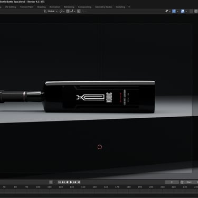Viewport: 198px width, 198px height.
Task: Open the Shading workspace tab
Action: click(41, 7)
